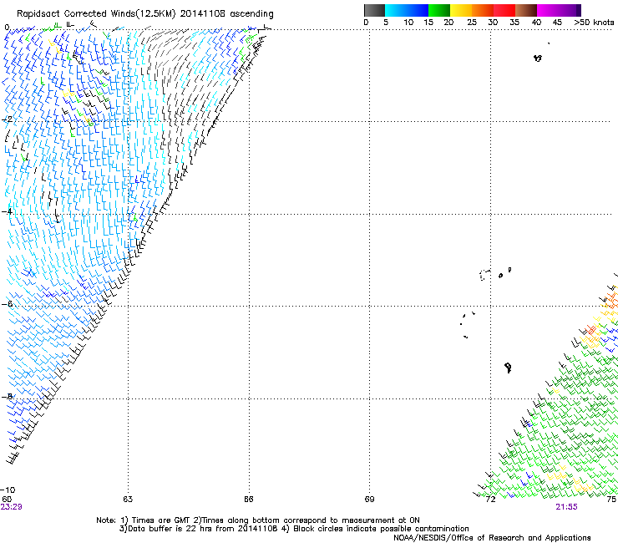
Task: Click the latitude label '-2'
Action: point(7,119)
